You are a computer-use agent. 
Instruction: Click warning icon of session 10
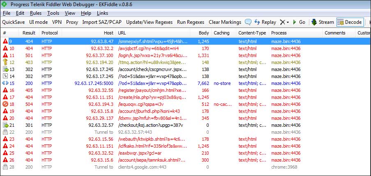[5, 48]
